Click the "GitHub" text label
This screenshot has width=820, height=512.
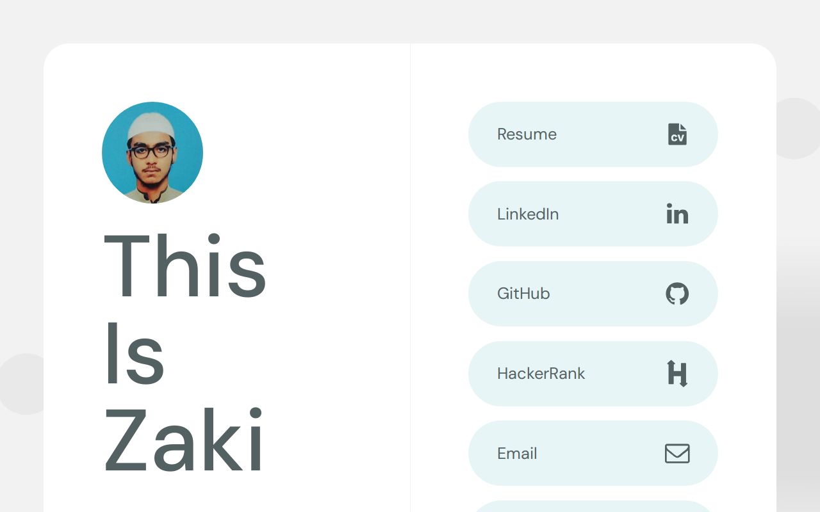(x=523, y=294)
